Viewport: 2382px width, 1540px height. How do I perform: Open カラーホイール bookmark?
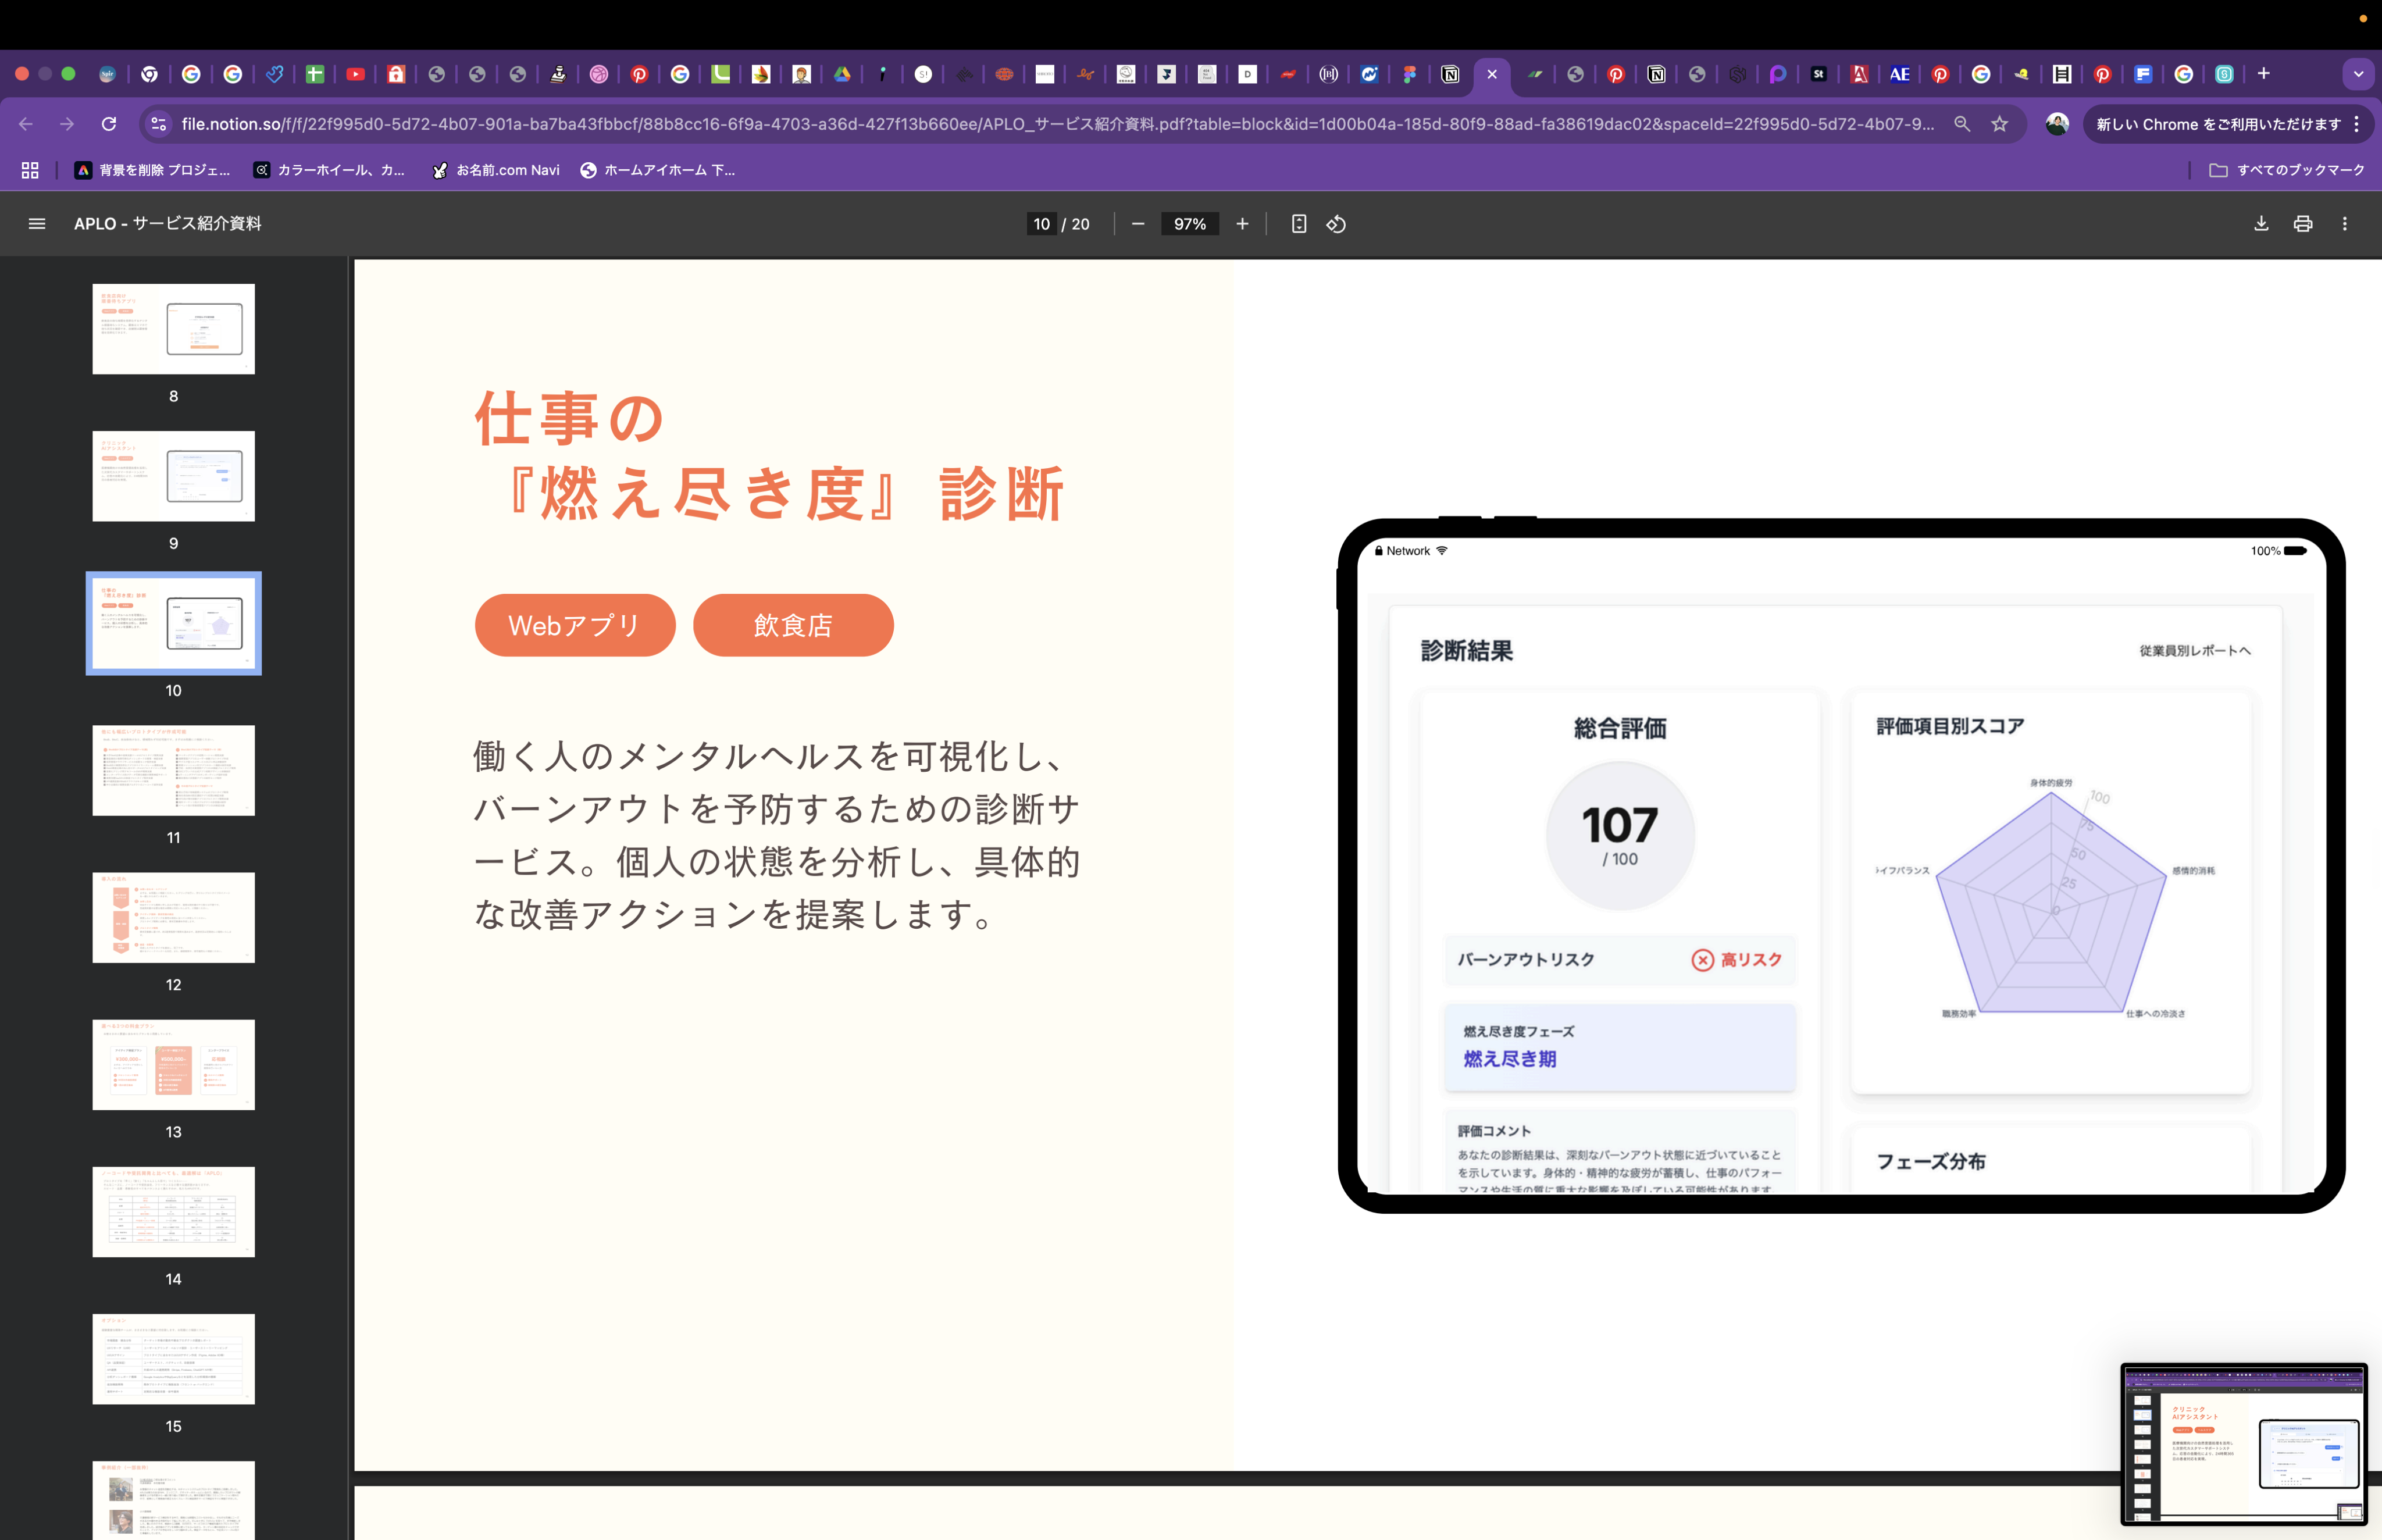point(330,170)
